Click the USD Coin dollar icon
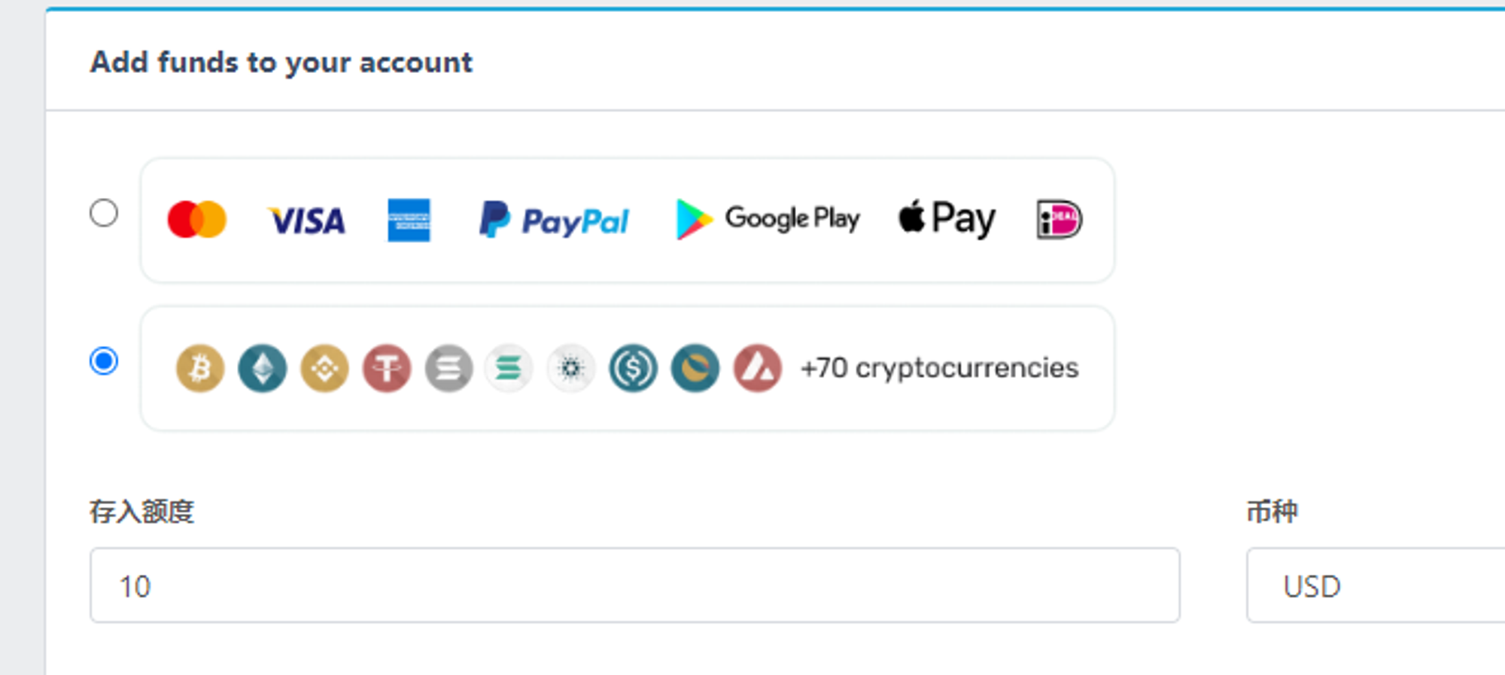 [634, 369]
